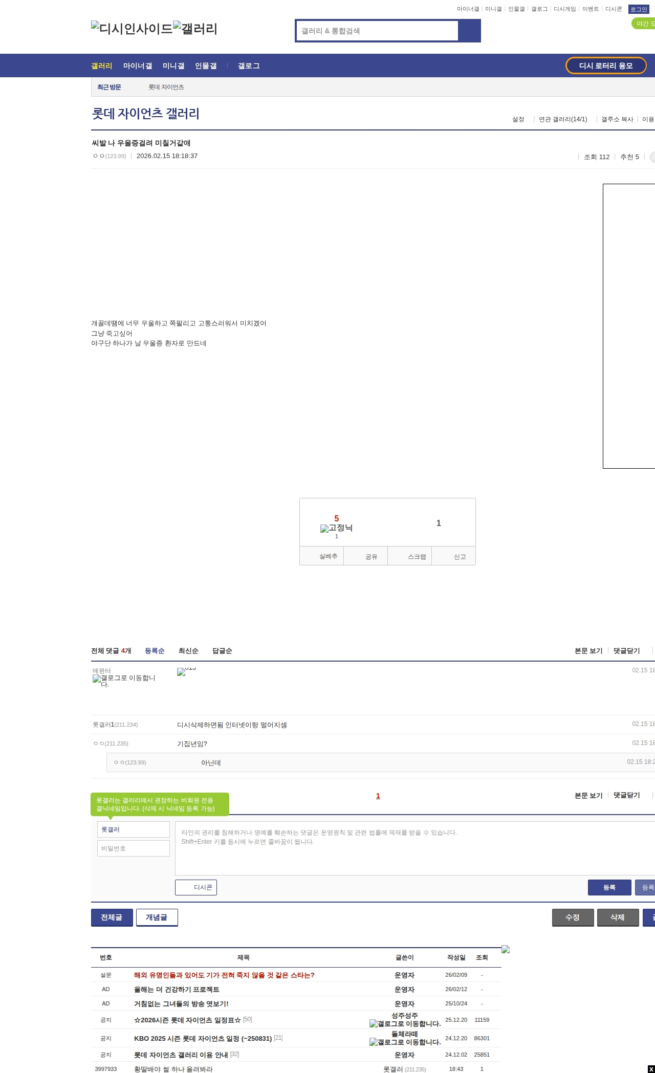Screen dimensions: 655x1073
Task: Open the 디시콘 picker button
Action: pos(196,887)
